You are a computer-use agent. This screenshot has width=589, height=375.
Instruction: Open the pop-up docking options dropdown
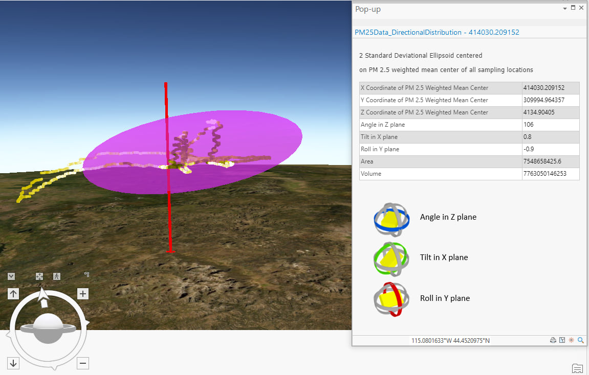[x=565, y=8]
